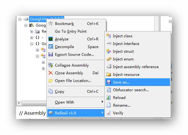Open the Reflexil v1.9 submenu arrow
The height and width of the screenshot is (135, 188).
(102, 112)
